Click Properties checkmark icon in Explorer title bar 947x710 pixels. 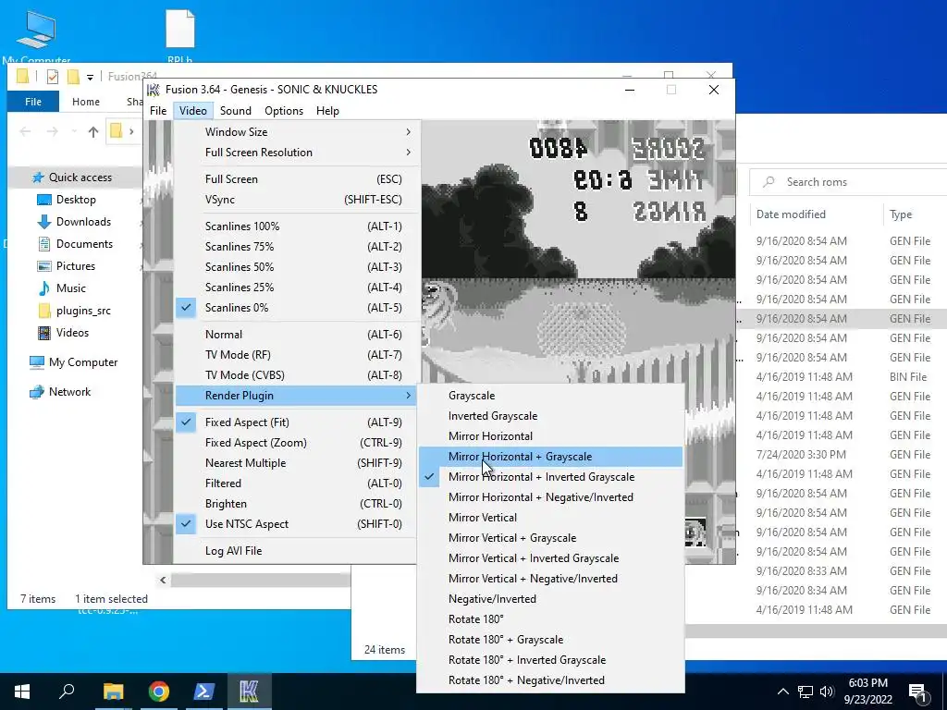click(53, 77)
